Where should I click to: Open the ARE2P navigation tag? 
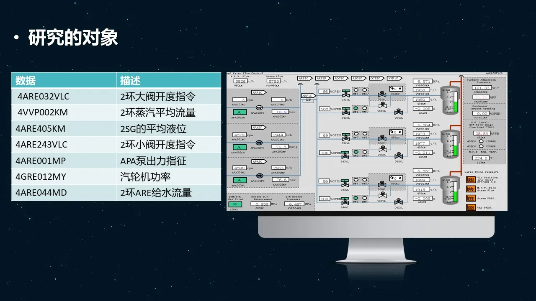(322, 78)
